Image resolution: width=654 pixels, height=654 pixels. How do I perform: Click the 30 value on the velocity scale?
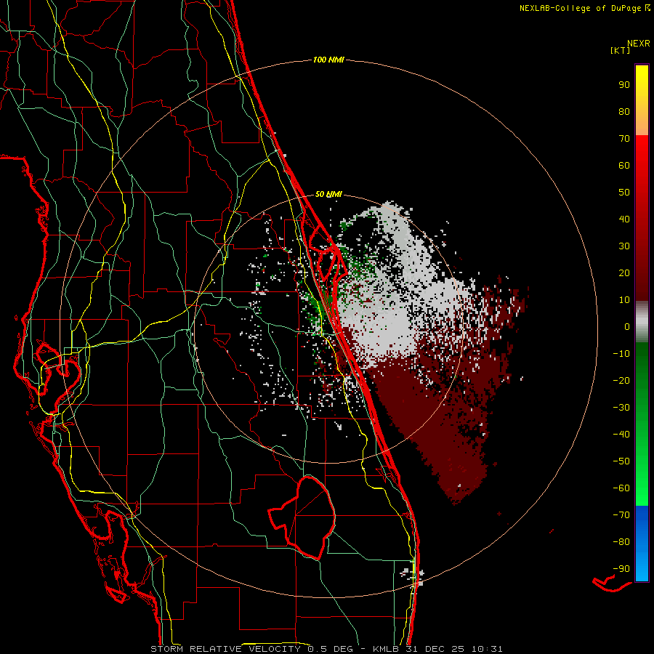point(624,246)
